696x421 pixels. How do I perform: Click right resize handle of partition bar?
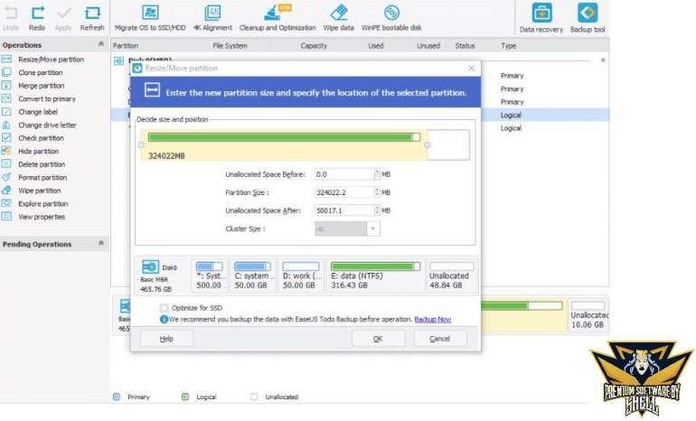[428, 145]
